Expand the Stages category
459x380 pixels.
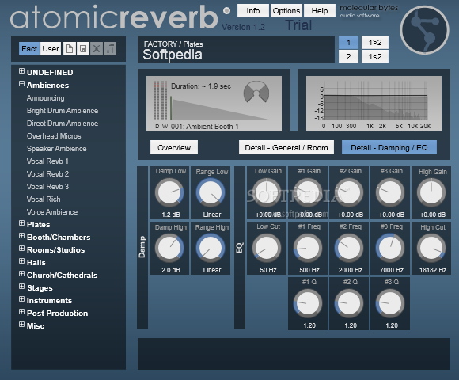point(21,287)
